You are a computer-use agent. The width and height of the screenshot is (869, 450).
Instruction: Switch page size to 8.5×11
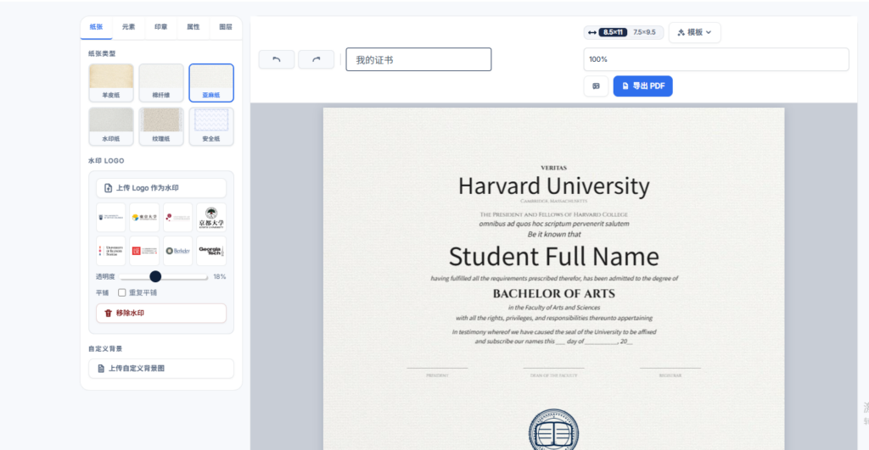coord(613,33)
